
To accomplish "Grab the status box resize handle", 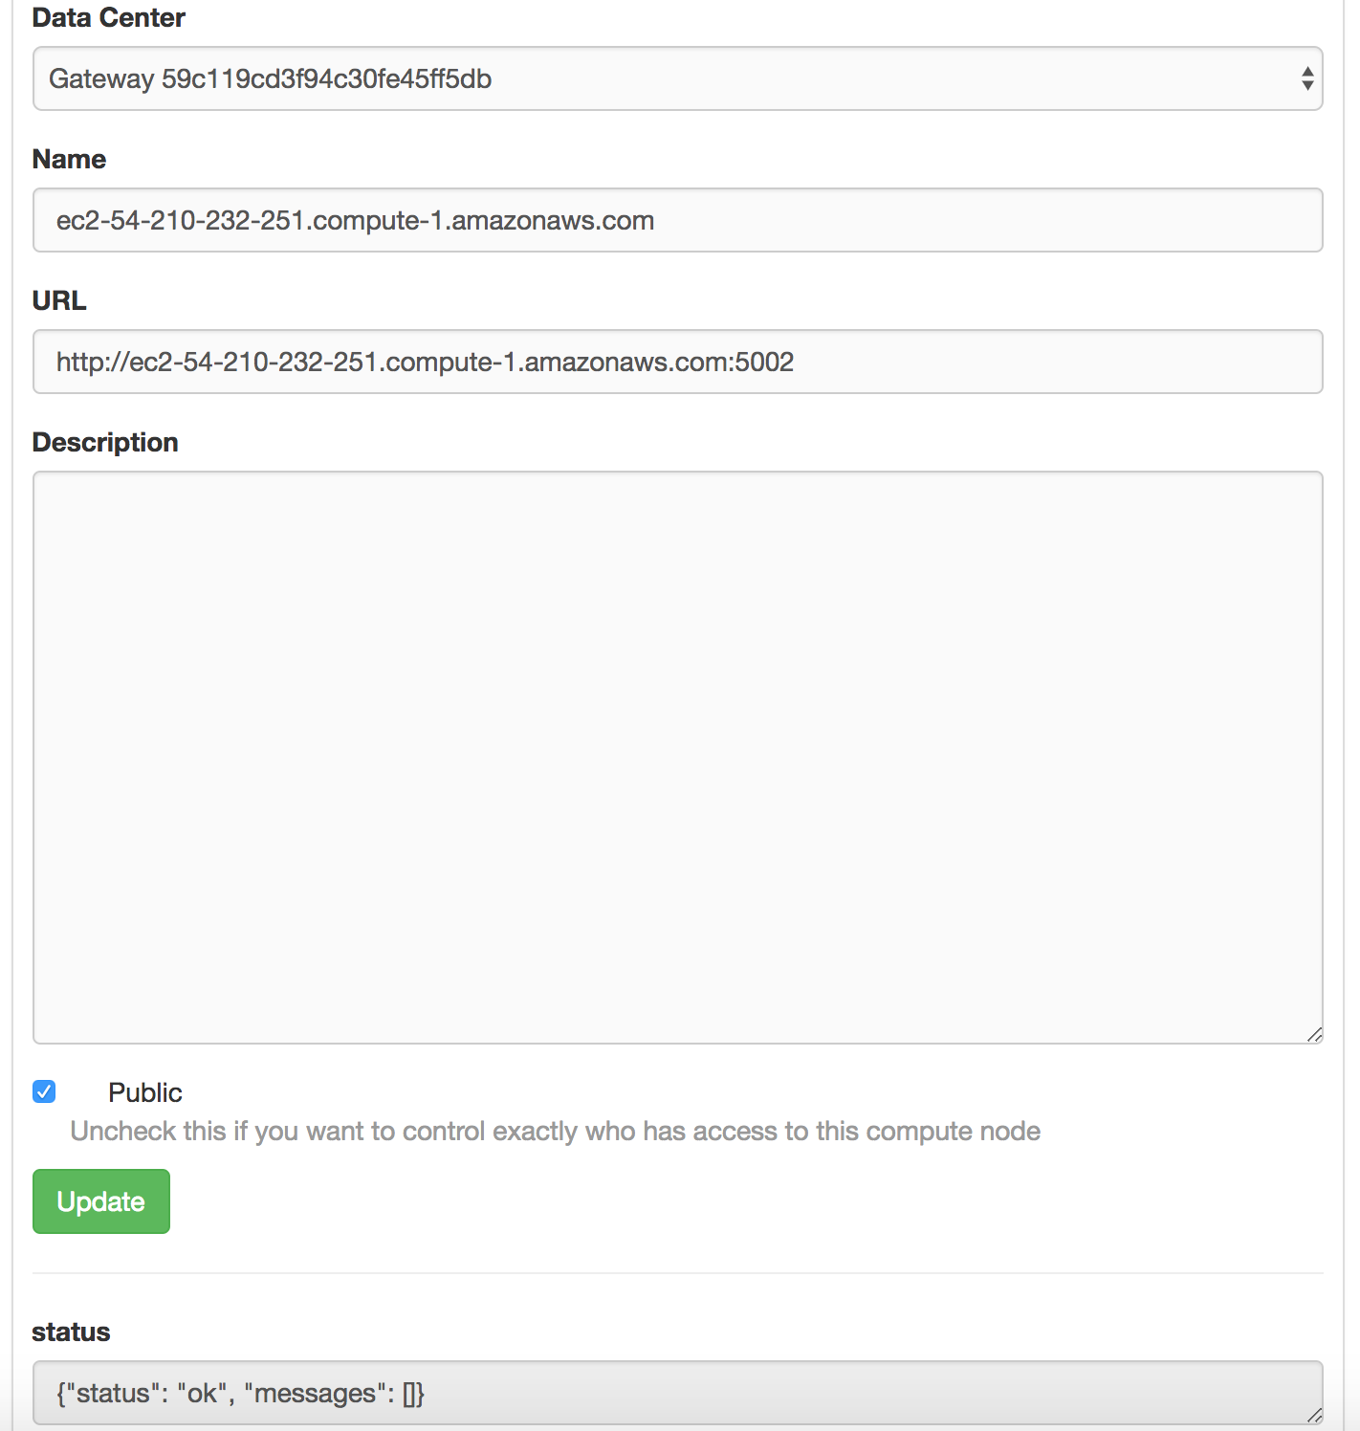I will [1315, 1416].
